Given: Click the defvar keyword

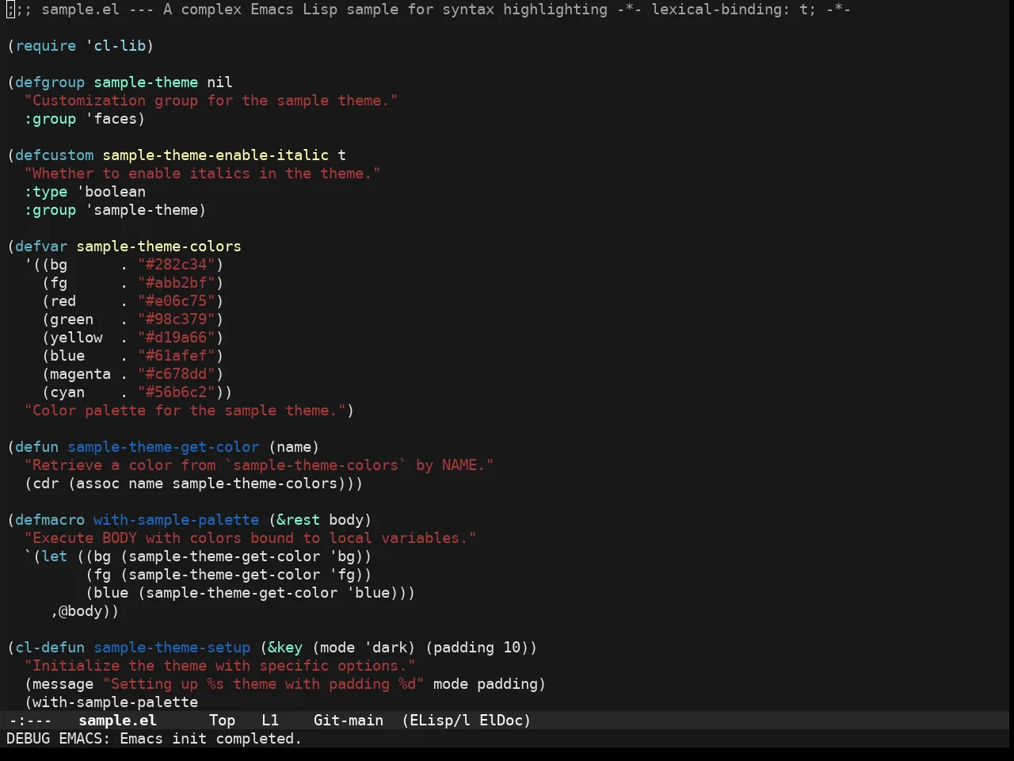Looking at the screenshot, I should pyautogui.click(x=41, y=246).
